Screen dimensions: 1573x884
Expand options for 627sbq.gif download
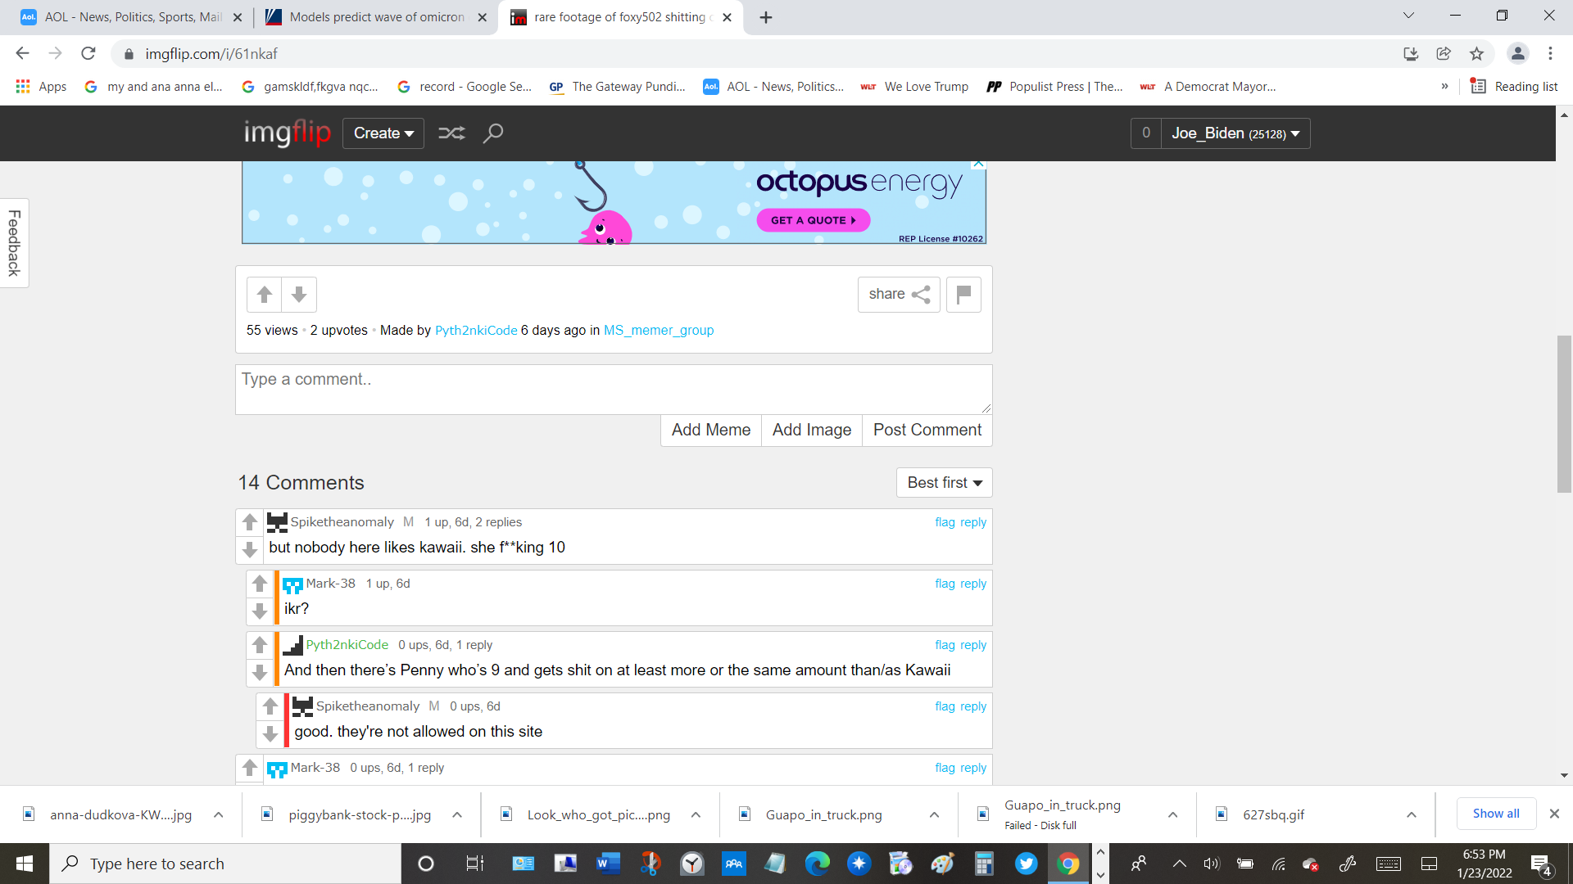tap(1412, 815)
